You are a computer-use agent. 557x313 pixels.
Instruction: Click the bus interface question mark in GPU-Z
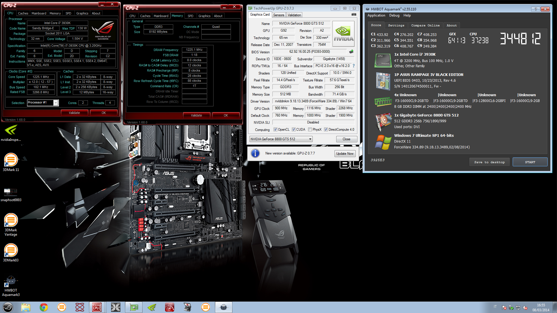tap(354, 66)
